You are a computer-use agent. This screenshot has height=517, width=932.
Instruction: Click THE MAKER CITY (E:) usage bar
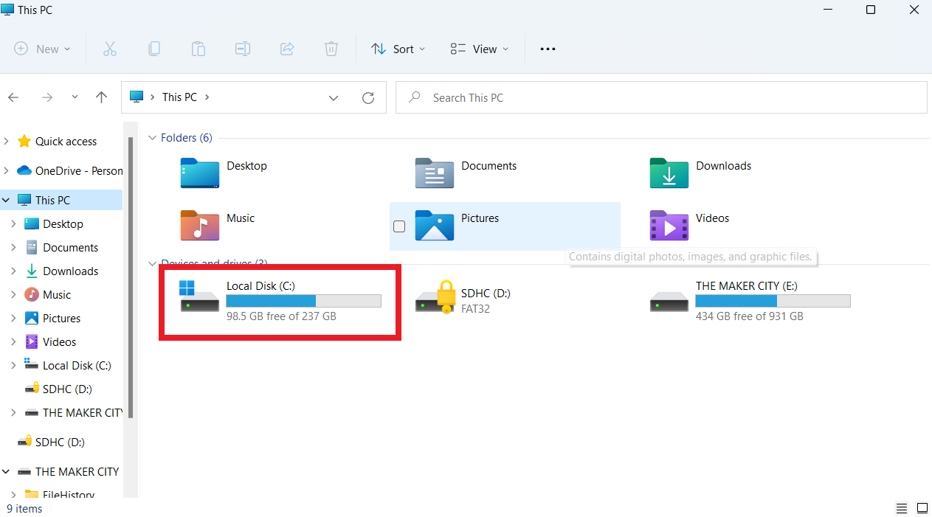(773, 301)
